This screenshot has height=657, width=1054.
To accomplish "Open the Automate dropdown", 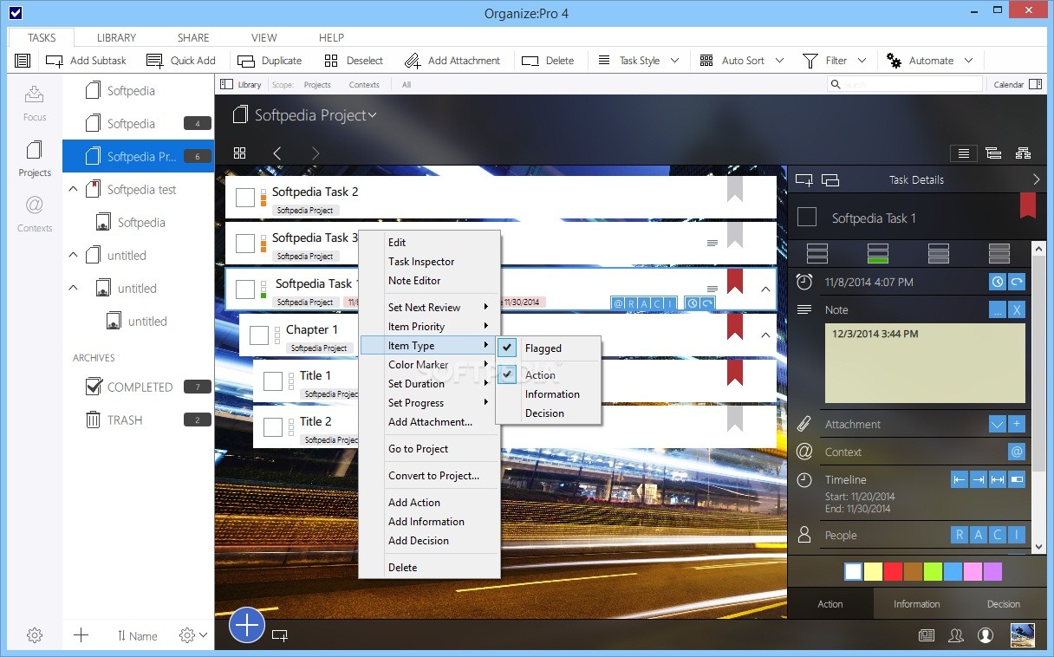I will pyautogui.click(x=930, y=61).
